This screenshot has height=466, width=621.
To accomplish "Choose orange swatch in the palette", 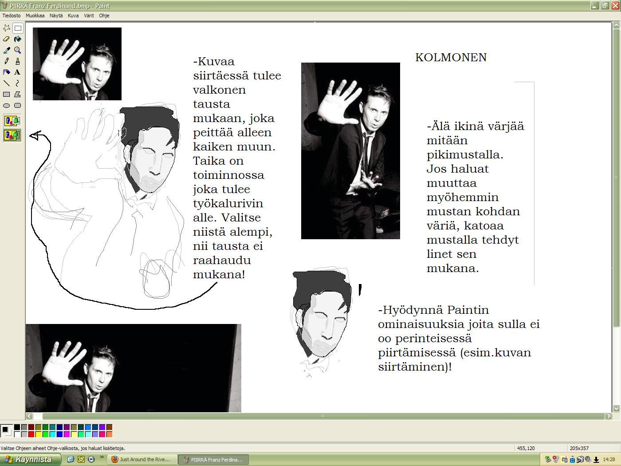I will (x=109, y=434).
